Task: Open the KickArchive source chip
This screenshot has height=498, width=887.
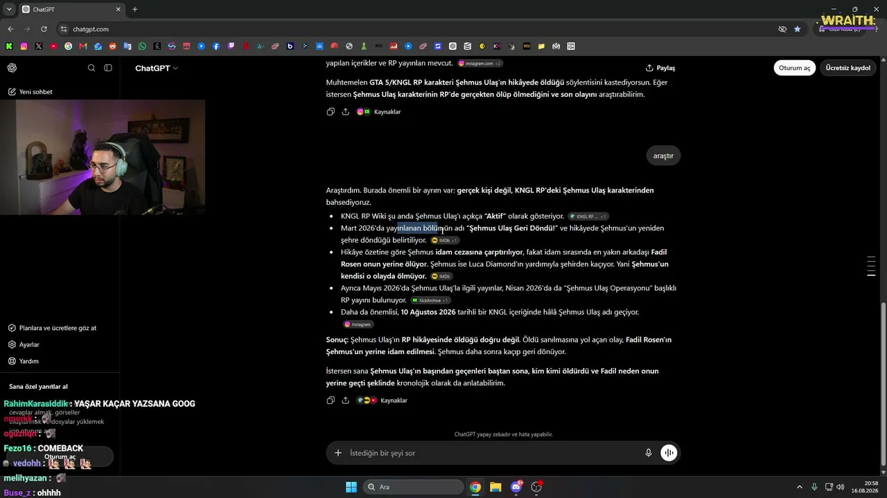Action: 430,301
